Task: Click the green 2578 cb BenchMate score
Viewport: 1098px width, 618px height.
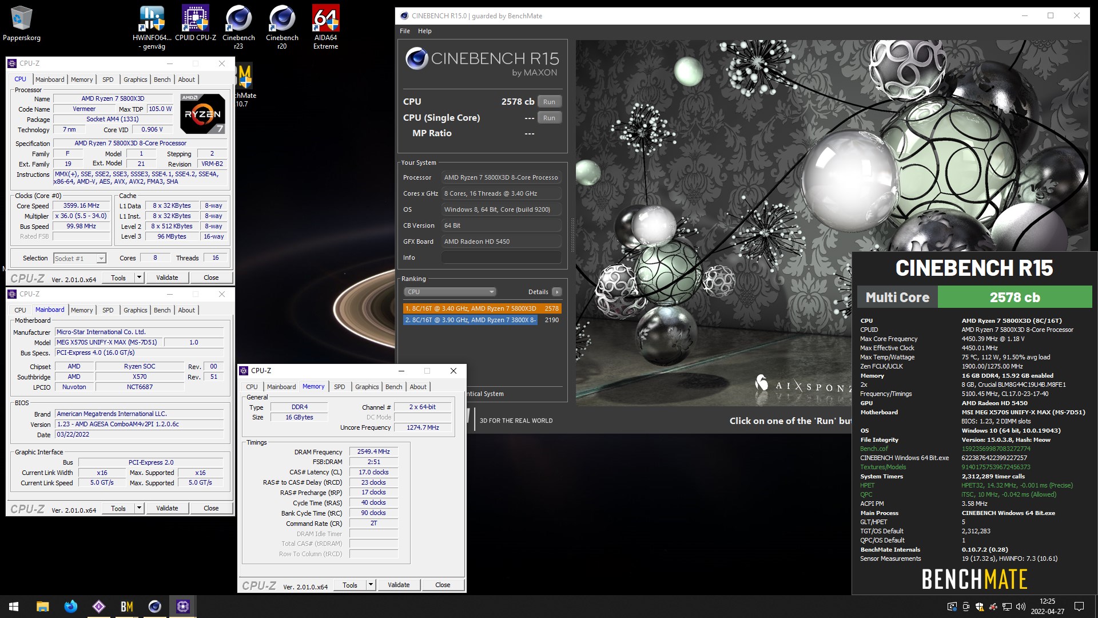Action: tap(1015, 298)
